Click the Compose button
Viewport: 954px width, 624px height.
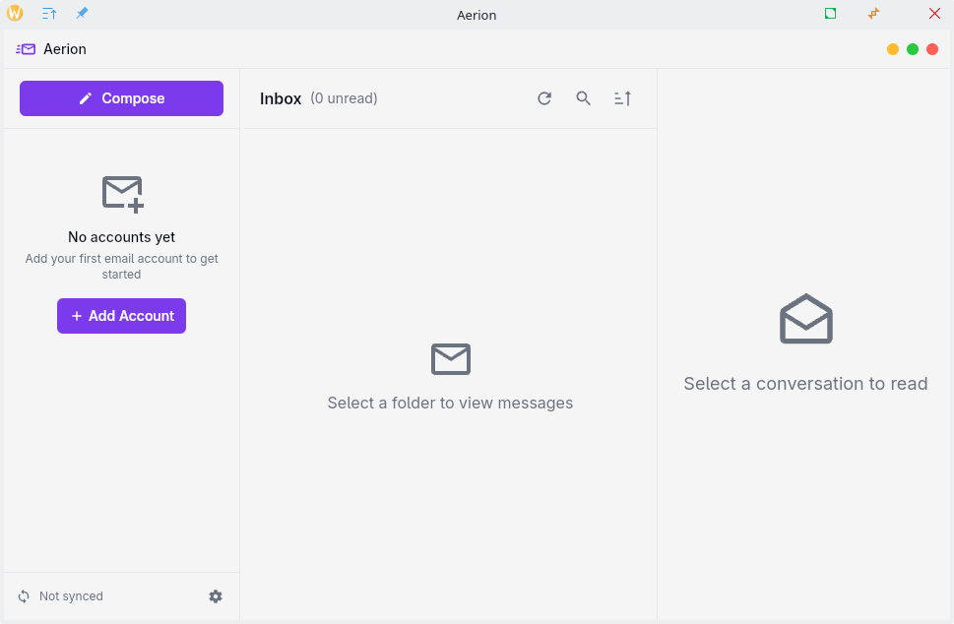point(121,98)
